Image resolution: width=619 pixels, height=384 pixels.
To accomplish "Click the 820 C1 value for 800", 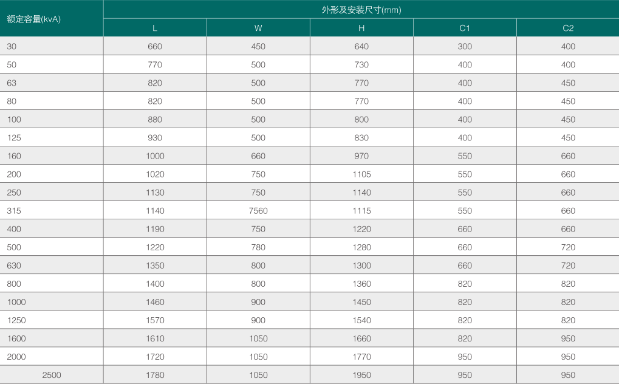I will pos(465,283).
